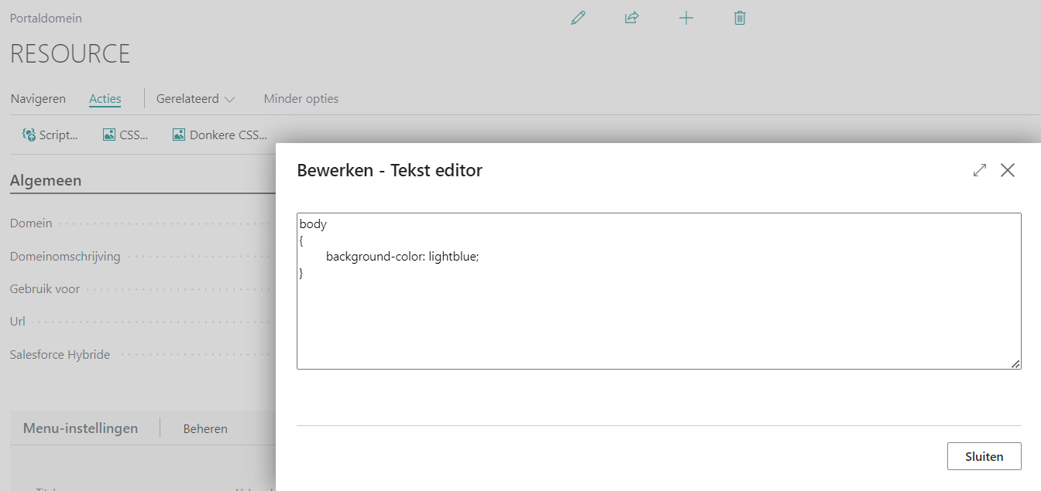This screenshot has width=1041, height=491.
Task: Click the textarea resize handle
Action: 1015,363
